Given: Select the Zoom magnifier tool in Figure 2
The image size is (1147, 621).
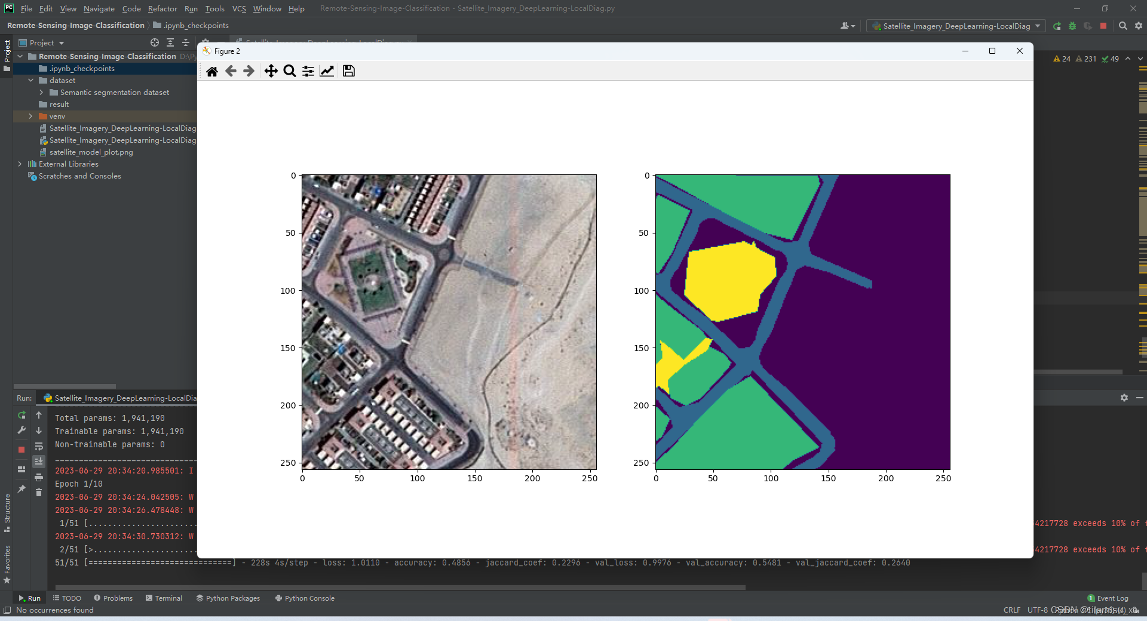Looking at the screenshot, I should click(x=290, y=71).
